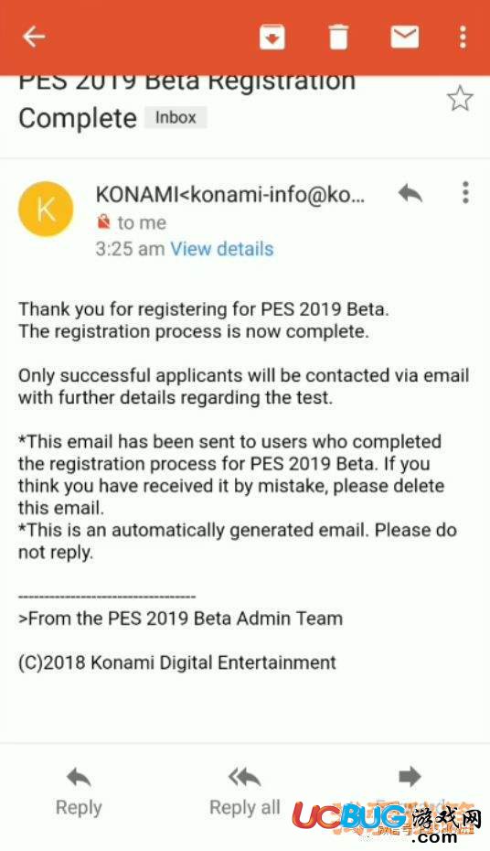Expand View details link
Image resolution: width=490 pixels, height=851 pixels.
point(222,249)
